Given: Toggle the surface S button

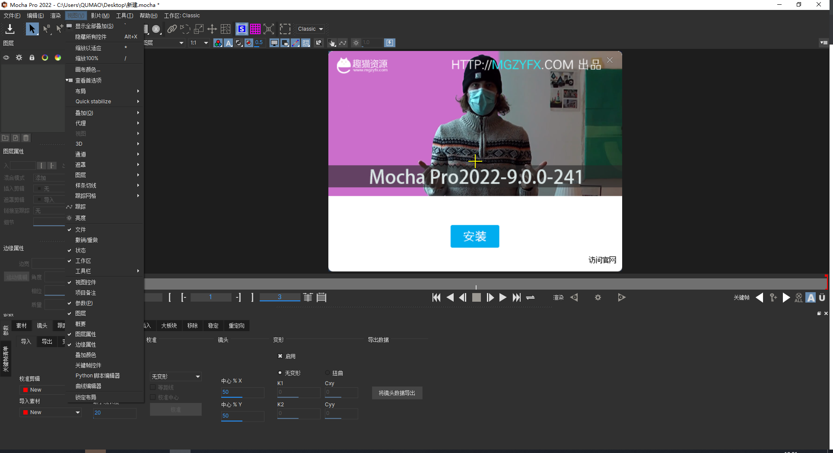Looking at the screenshot, I should (242, 29).
